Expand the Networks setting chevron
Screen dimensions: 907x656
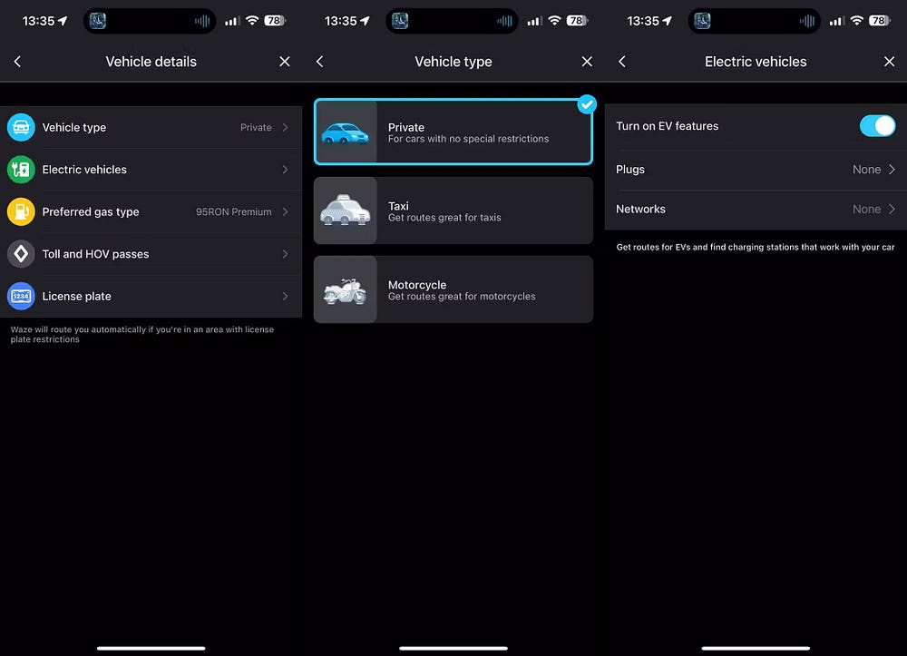[x=892, y=209]
